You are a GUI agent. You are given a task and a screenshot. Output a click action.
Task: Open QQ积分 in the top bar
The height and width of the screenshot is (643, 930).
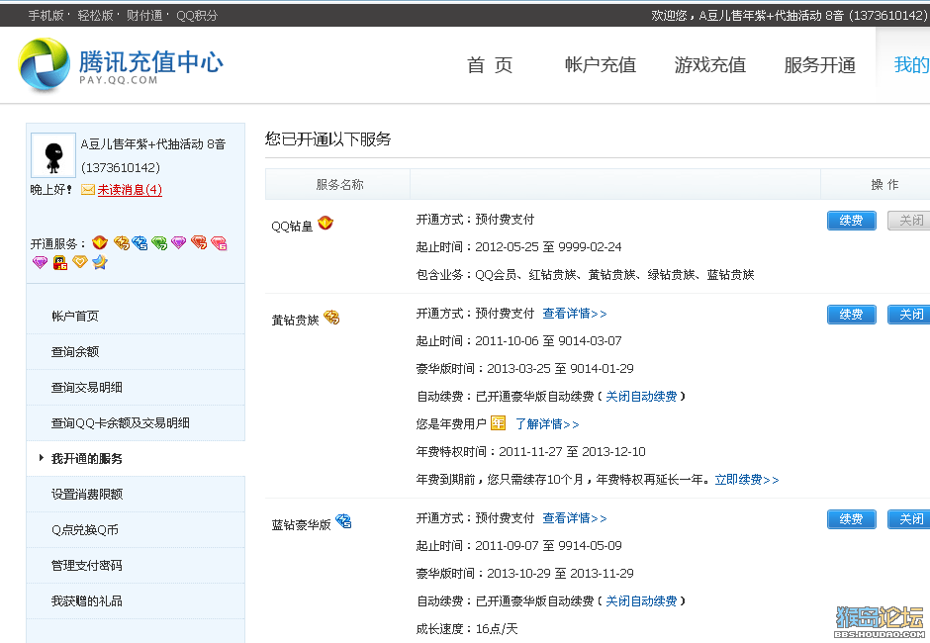197,16
